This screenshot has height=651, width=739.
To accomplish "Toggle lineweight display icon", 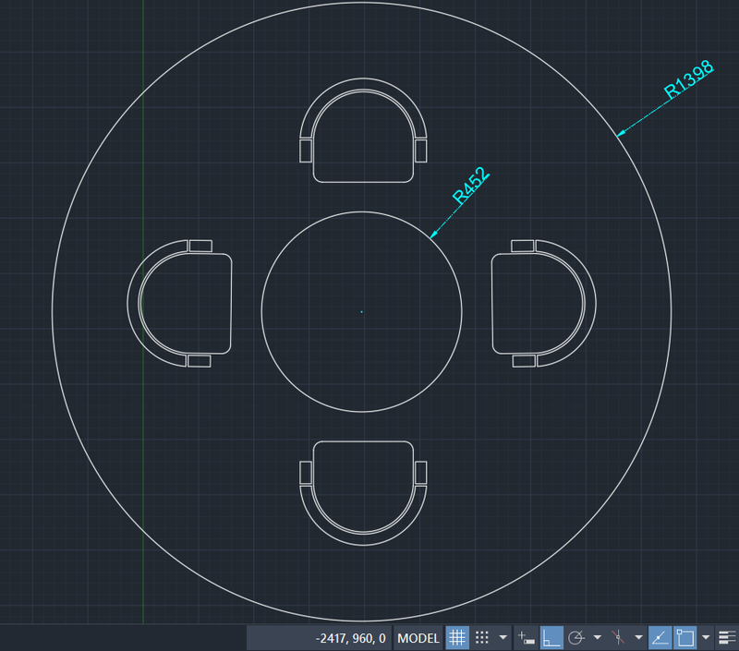I will (727, 638).
